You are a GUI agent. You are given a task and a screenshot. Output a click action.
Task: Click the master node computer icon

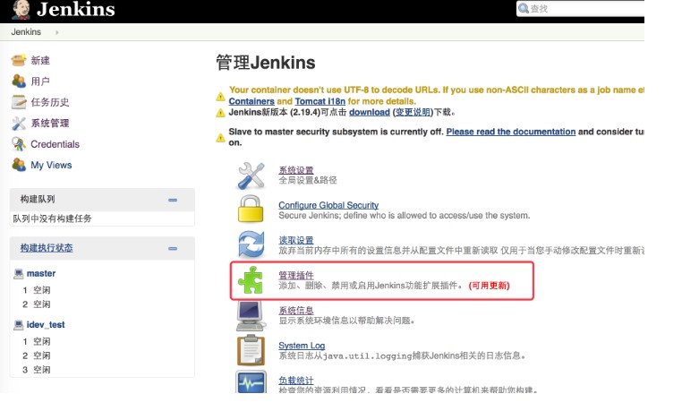coord(18,274)
